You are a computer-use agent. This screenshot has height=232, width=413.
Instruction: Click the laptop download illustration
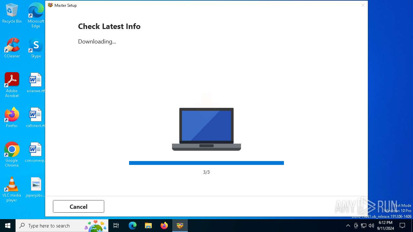206,129
